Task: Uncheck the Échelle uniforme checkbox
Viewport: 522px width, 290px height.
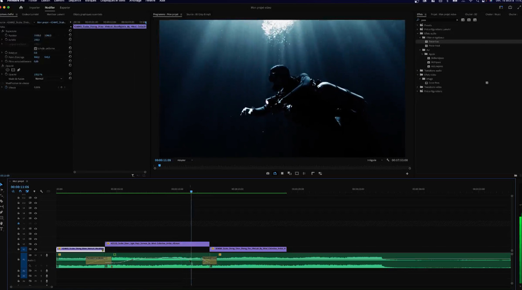Action: [x=36, y=49]
